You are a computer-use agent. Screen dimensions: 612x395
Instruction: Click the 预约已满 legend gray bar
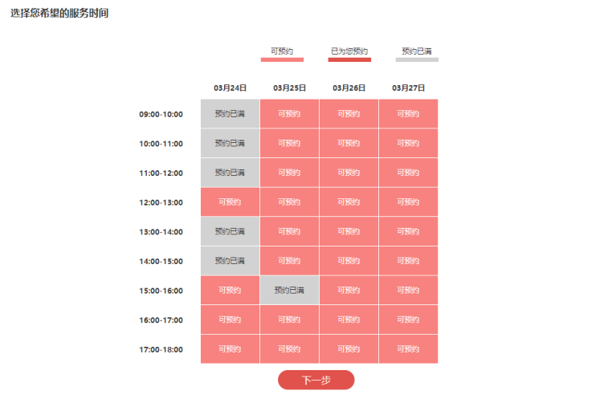[x=417, y=59]
